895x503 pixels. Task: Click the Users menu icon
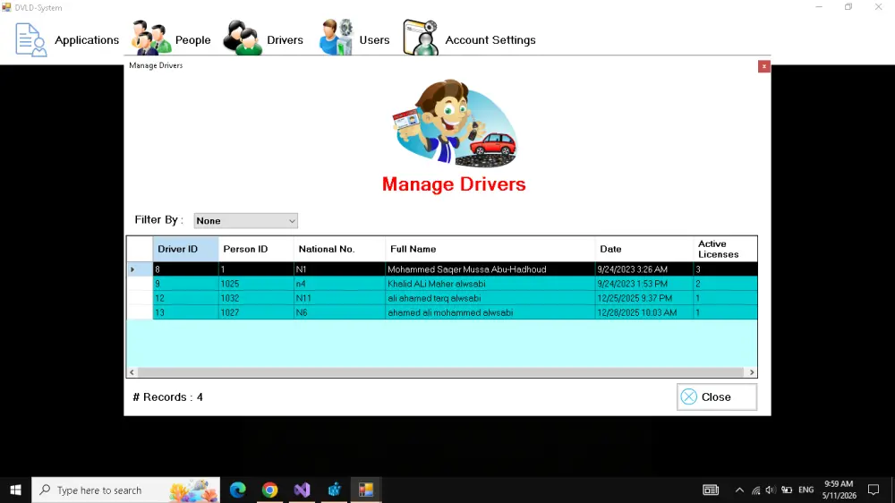337,38
